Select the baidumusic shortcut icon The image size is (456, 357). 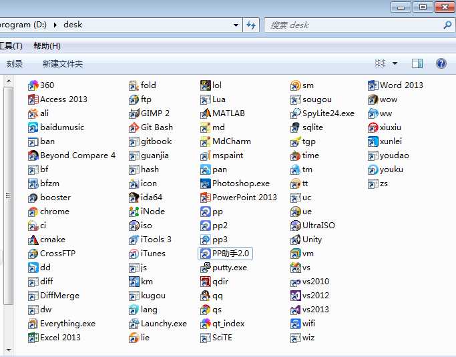click(x=33, y=127)
